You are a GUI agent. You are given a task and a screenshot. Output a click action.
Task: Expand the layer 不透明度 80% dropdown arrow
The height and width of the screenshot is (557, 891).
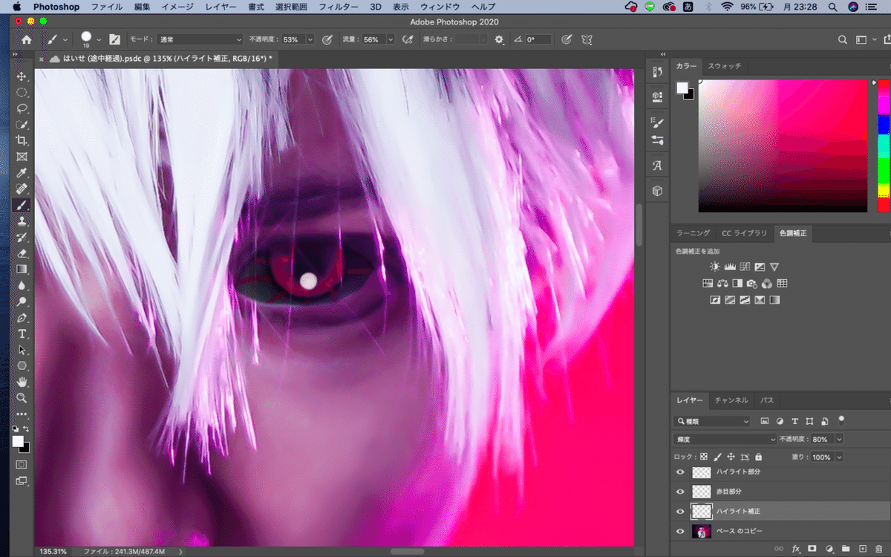coord(839,440)
